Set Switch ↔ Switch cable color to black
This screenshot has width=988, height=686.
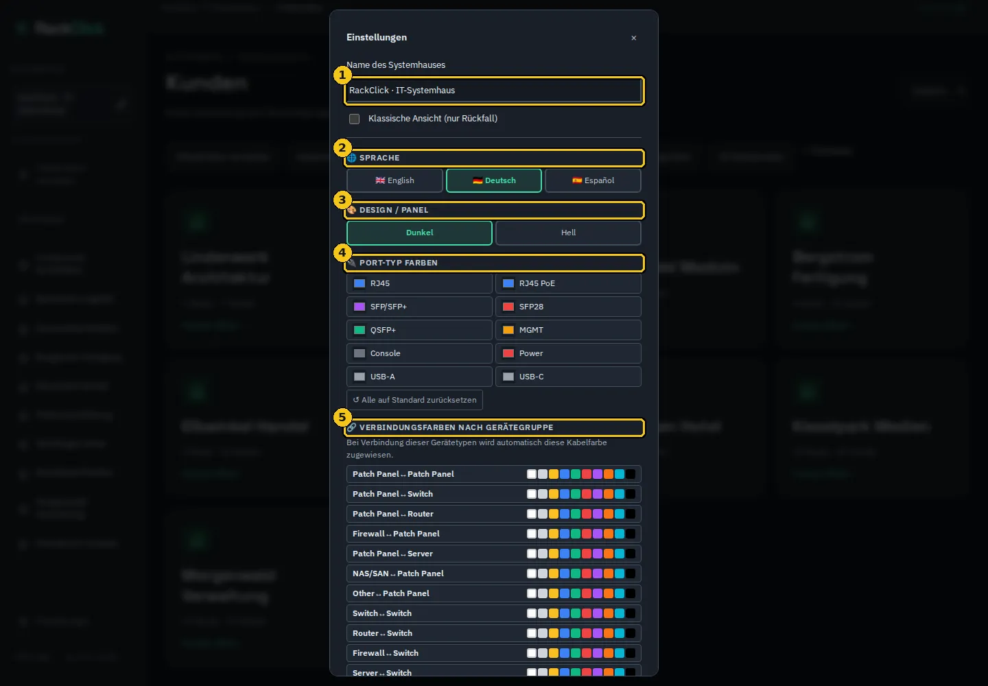631,613
